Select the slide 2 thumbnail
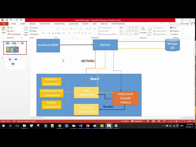The width and height of the screenshot is (196, 147). pyautogui.click(x=15, y=63)
